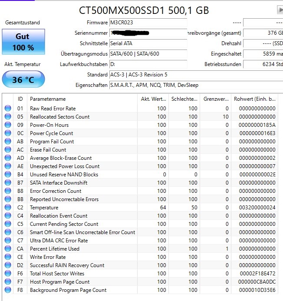Click the next disk arrow button
Viewport: 283px width, 301px height.
tap(280, 10)
